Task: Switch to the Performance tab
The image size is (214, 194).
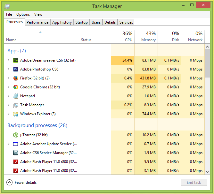Action: 37,22
